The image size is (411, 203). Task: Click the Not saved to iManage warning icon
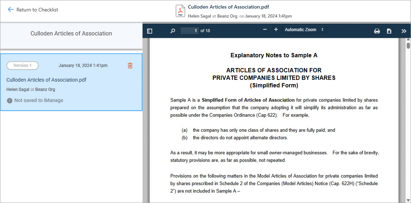[x=10, y=101]
